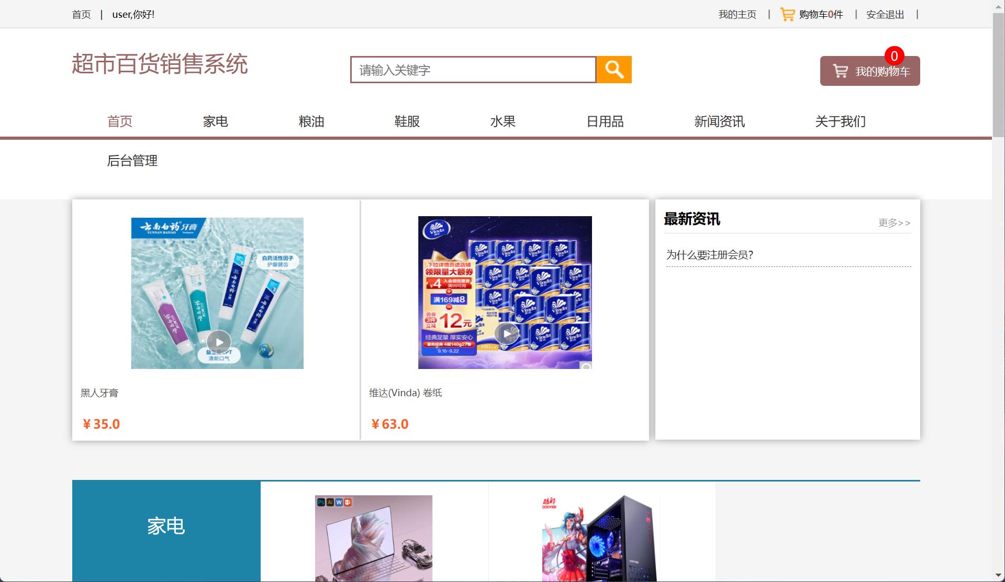Image resolution: width=1005 pixels, height=582 pixels.
Task: Open 后台管理
Action: click(x=132, y=161)
